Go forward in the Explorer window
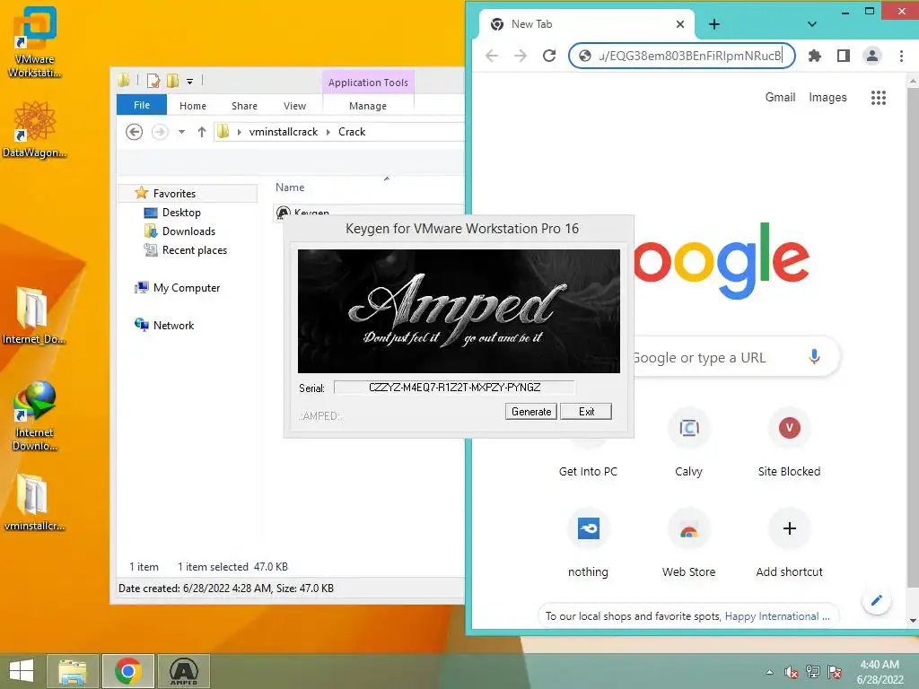The height and width of the screenshot is (689, 919). coord(160,132)
